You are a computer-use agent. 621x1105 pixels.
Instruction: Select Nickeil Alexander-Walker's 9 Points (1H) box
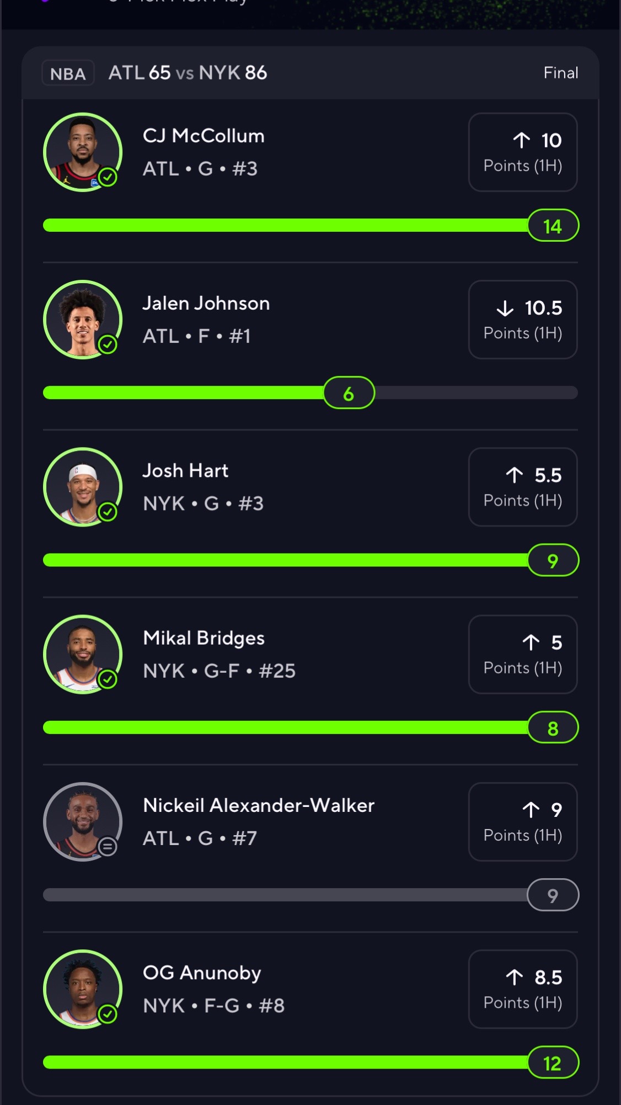point(523,821)
